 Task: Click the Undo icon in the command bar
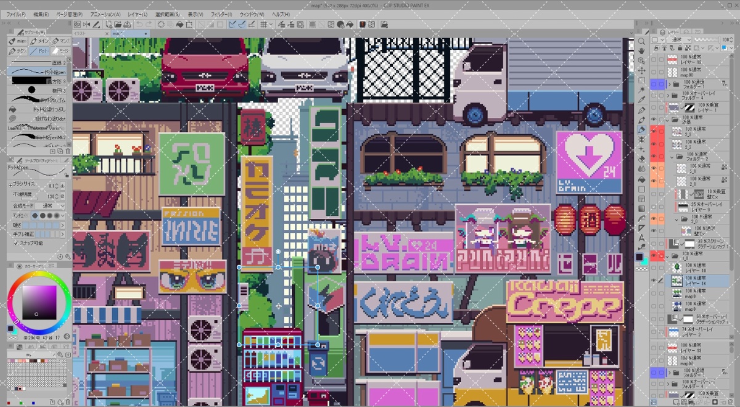(140, 24)
